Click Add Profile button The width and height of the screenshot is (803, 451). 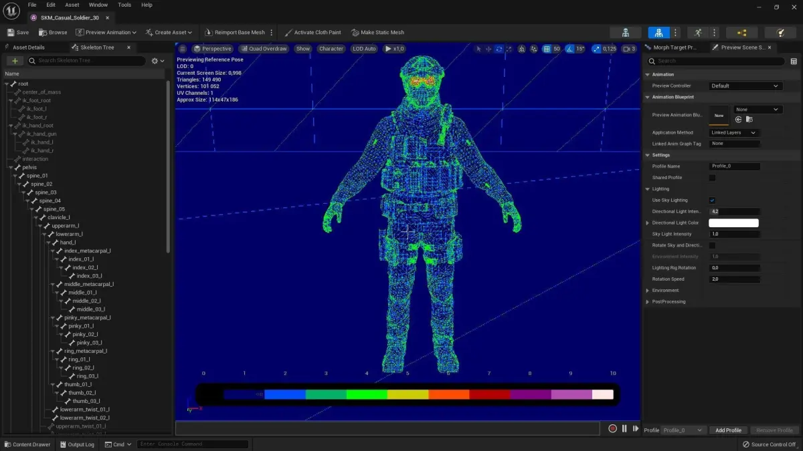coord(728,430)
